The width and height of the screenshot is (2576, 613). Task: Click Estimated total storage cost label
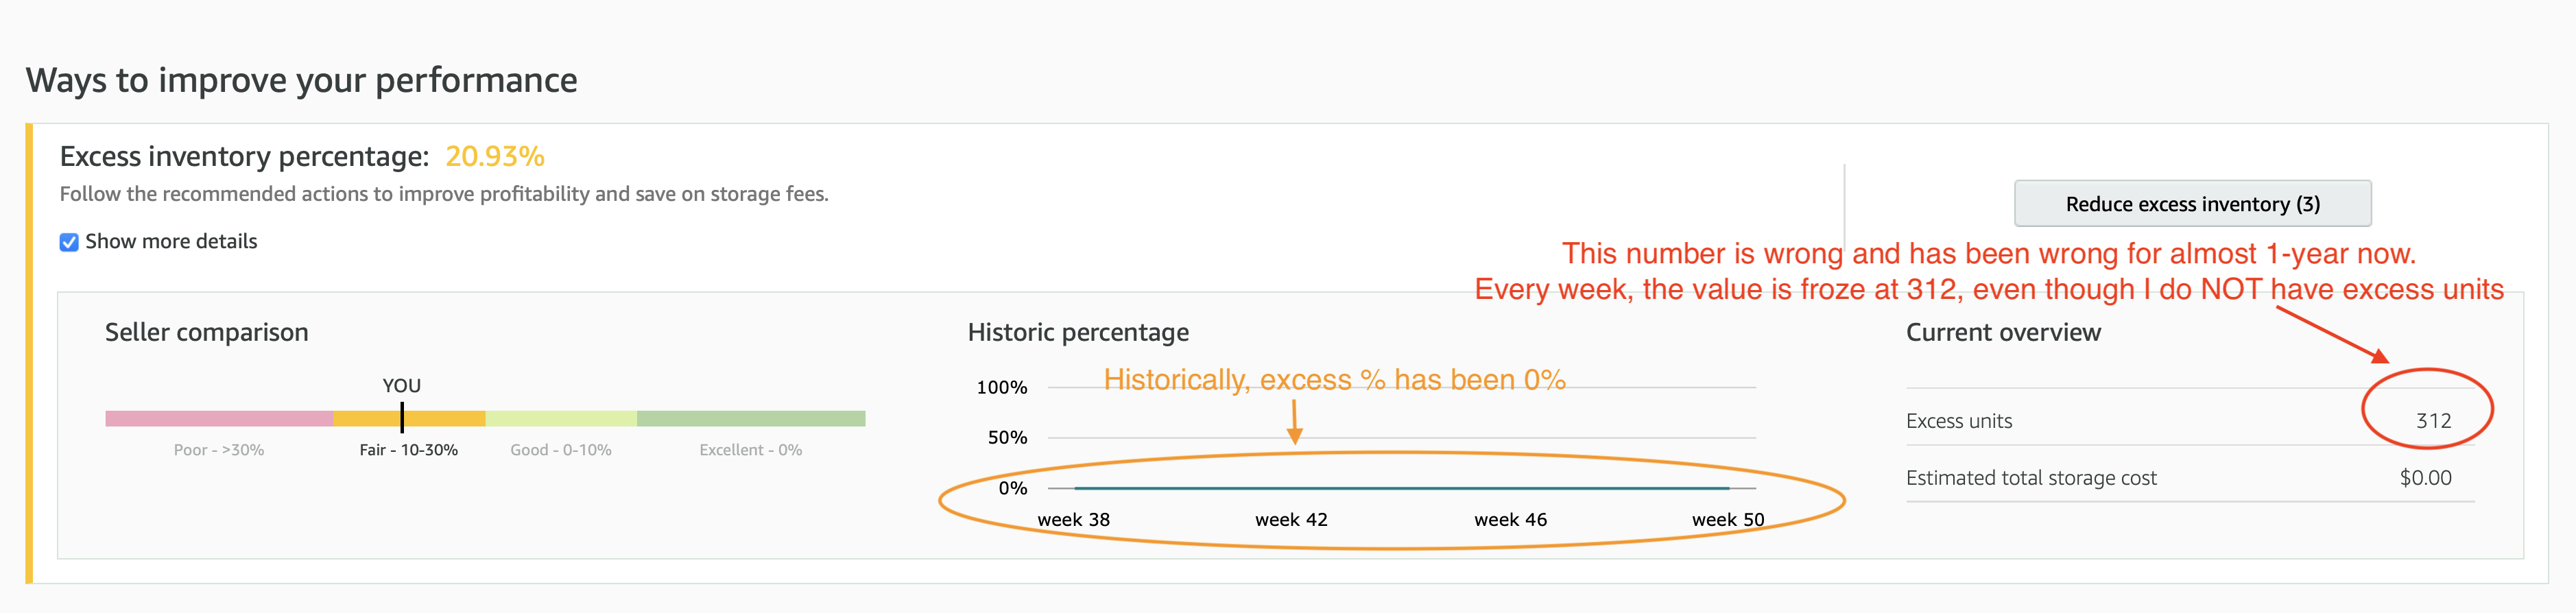pyautogui.click(x=2031, y=477)
